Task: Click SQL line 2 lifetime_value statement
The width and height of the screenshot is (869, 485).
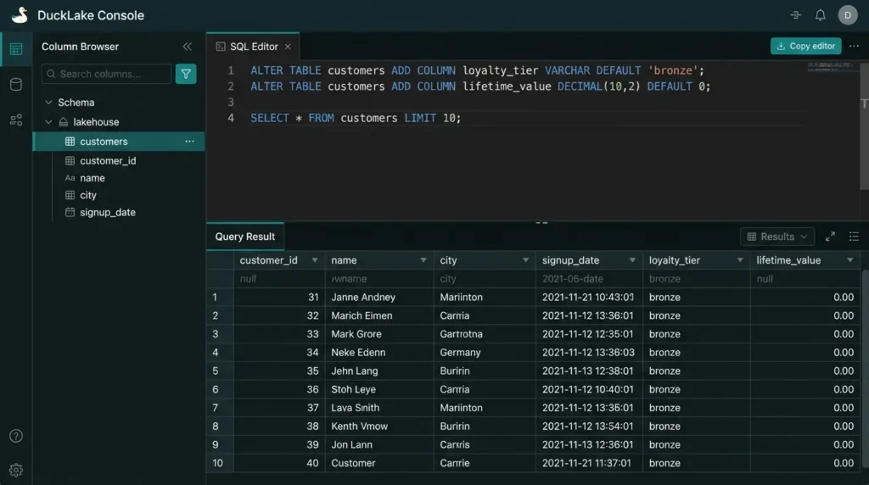Action: [480, 86]
